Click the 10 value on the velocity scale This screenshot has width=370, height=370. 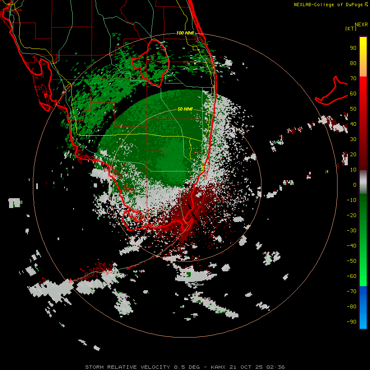(x=353, y=170)
